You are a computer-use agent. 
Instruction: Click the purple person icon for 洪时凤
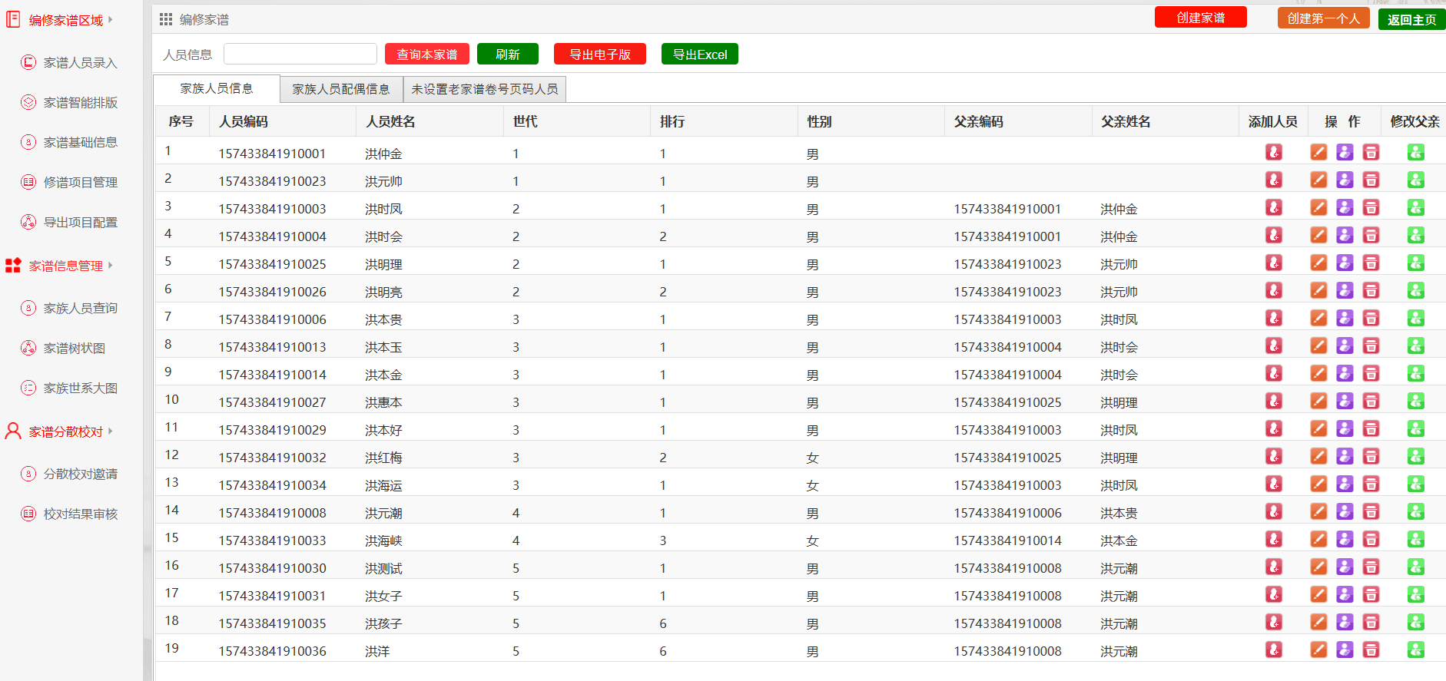(1345, 207)
